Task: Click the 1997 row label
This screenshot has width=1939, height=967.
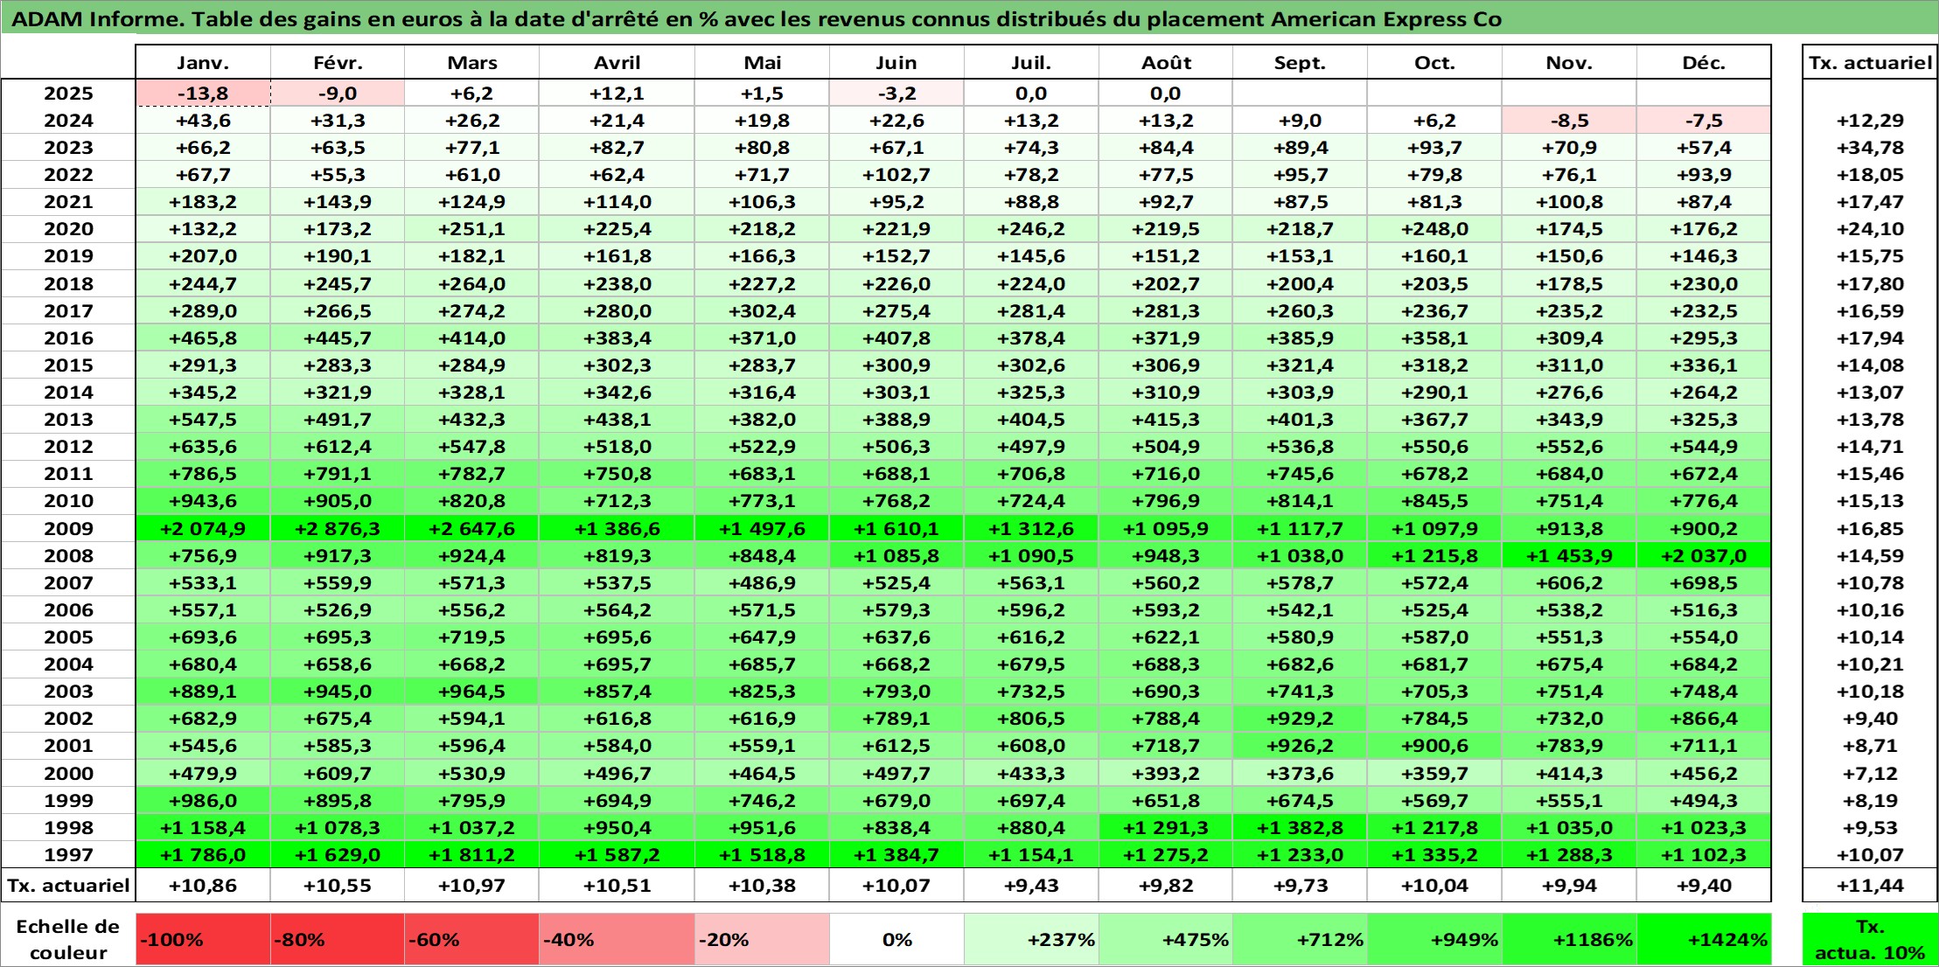Action: (x=68, y=854)
